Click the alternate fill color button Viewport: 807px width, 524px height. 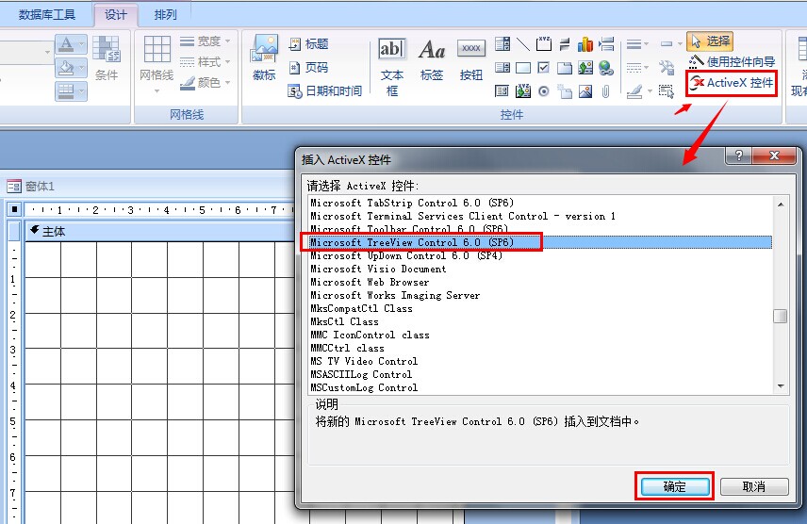click(x=71, y=91)
